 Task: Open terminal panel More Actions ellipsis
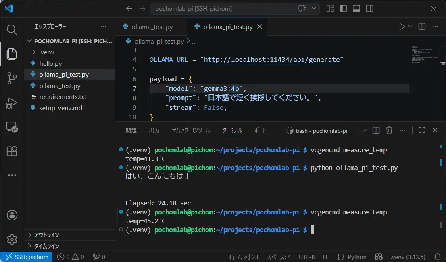(402, 130)
